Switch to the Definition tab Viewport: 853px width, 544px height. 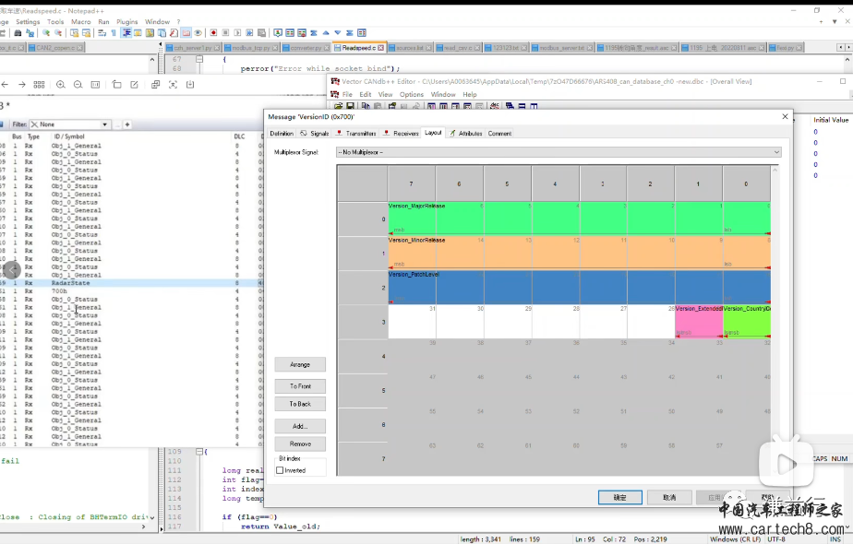[282, 134]
